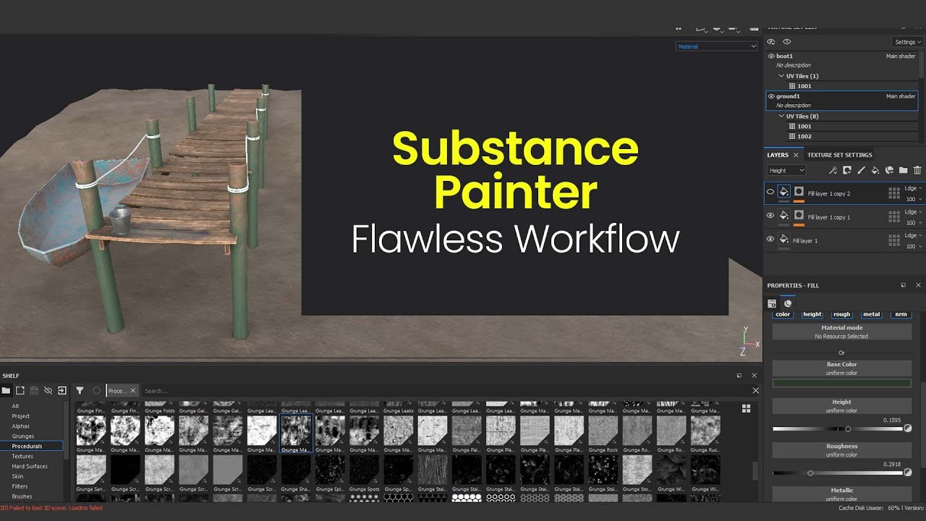Click the channel grid icon of Fill layer 1

pos(894,240)
